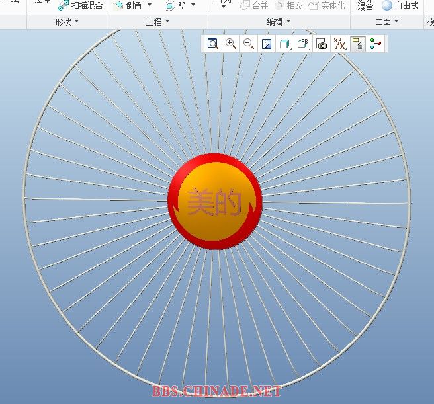Toggle the spin center icon
This screenshot has height=404, width=434.
pyautogui.click(x=376, y=44)
